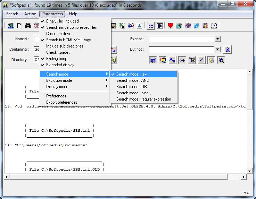This screenshot has width=256, height=199.
Task: Expand the Exclusion mode submenu
Action: [74, 80]
